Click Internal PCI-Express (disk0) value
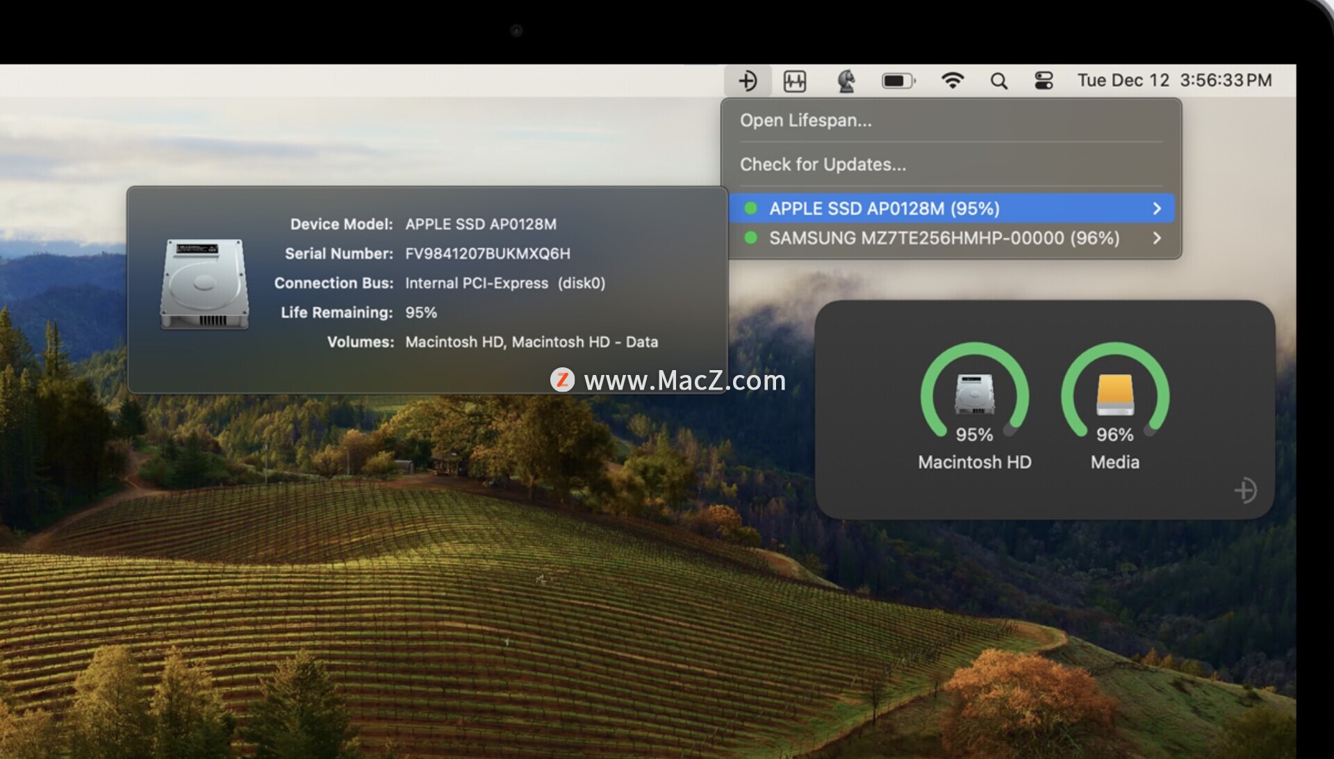The width and height of the screenshot is (1334, 759). tap(505, 283)
